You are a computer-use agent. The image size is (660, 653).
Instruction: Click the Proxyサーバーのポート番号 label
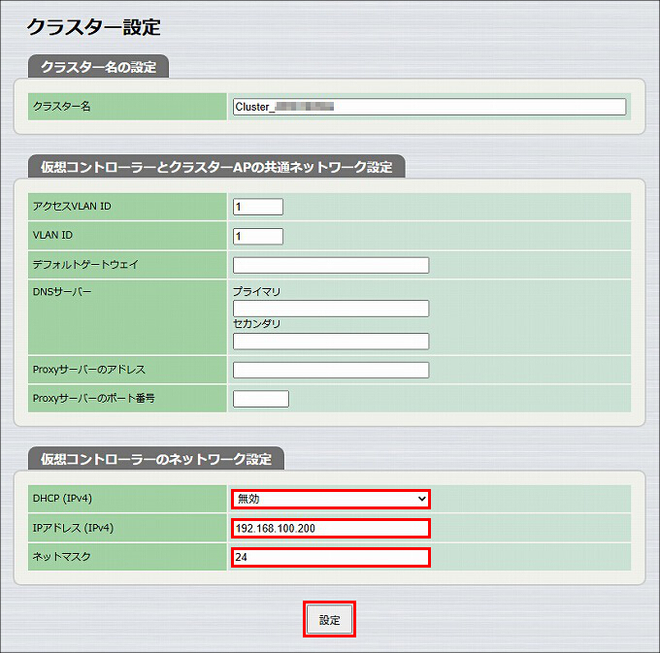pyautogui.click(x=94, y=398)
